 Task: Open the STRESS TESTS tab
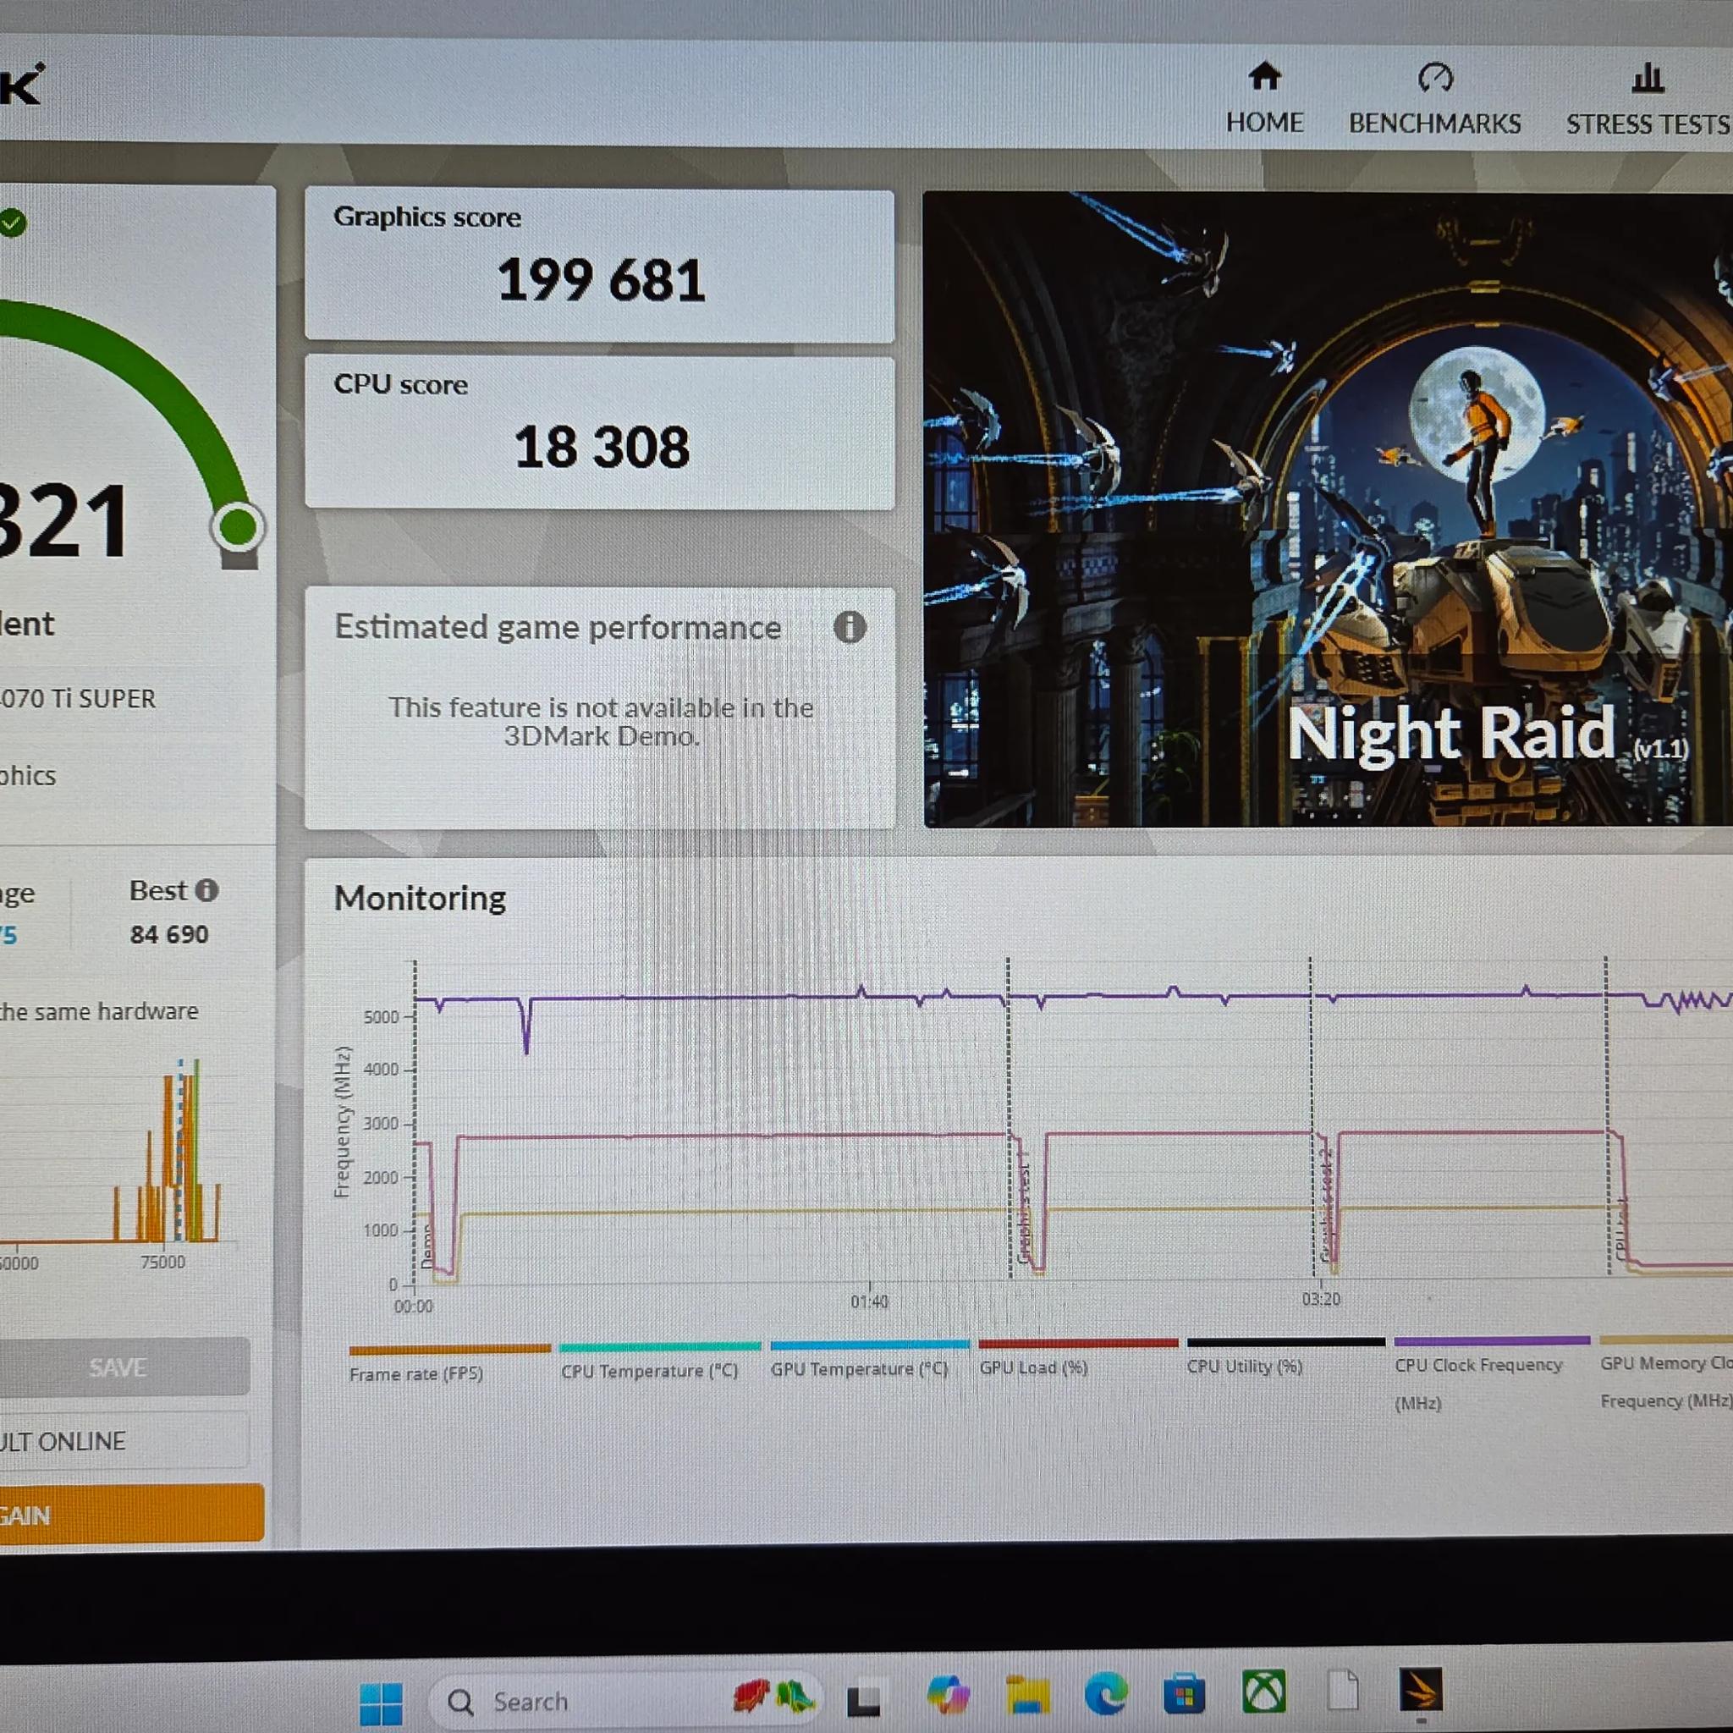pyautogui.click(x=1648, y=102)
